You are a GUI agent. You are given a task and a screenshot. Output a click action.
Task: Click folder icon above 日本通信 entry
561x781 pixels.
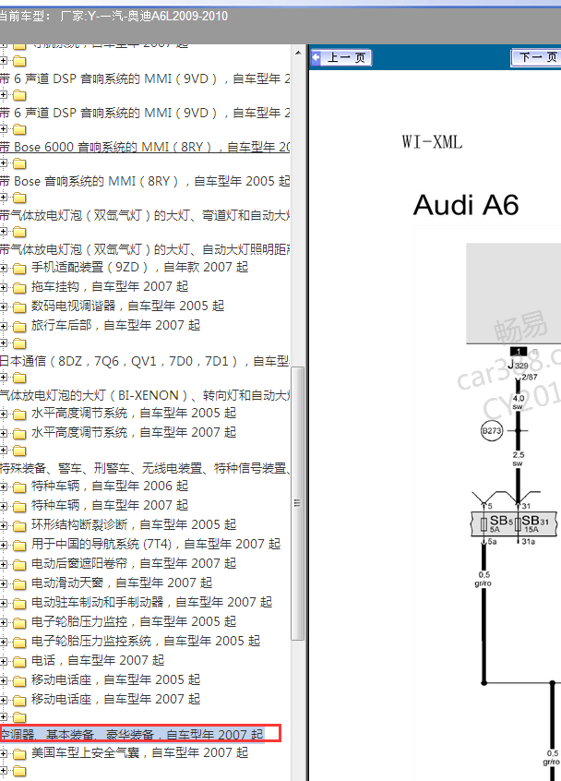(x=19, y=343)
